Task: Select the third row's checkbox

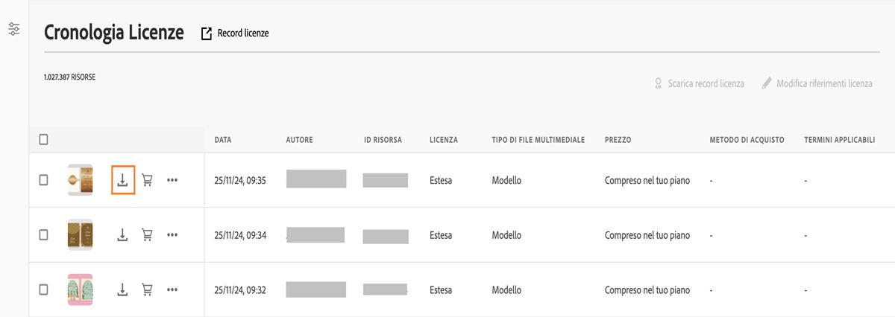Action: pos(44,289)
